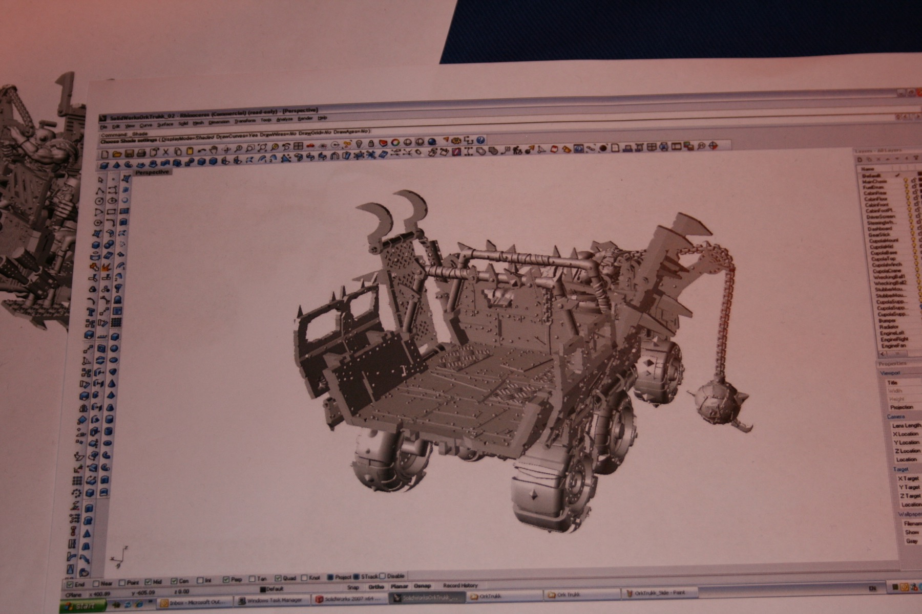Click the Save file icon in toolbar
Image resolution: width=922 pixels, height=614 pixels.
click(x=129, y=153)
